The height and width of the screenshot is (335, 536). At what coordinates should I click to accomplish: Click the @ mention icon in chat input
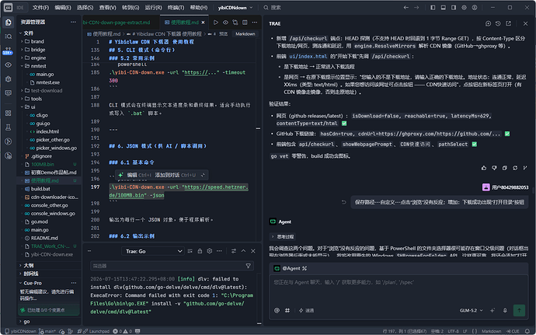277,310
